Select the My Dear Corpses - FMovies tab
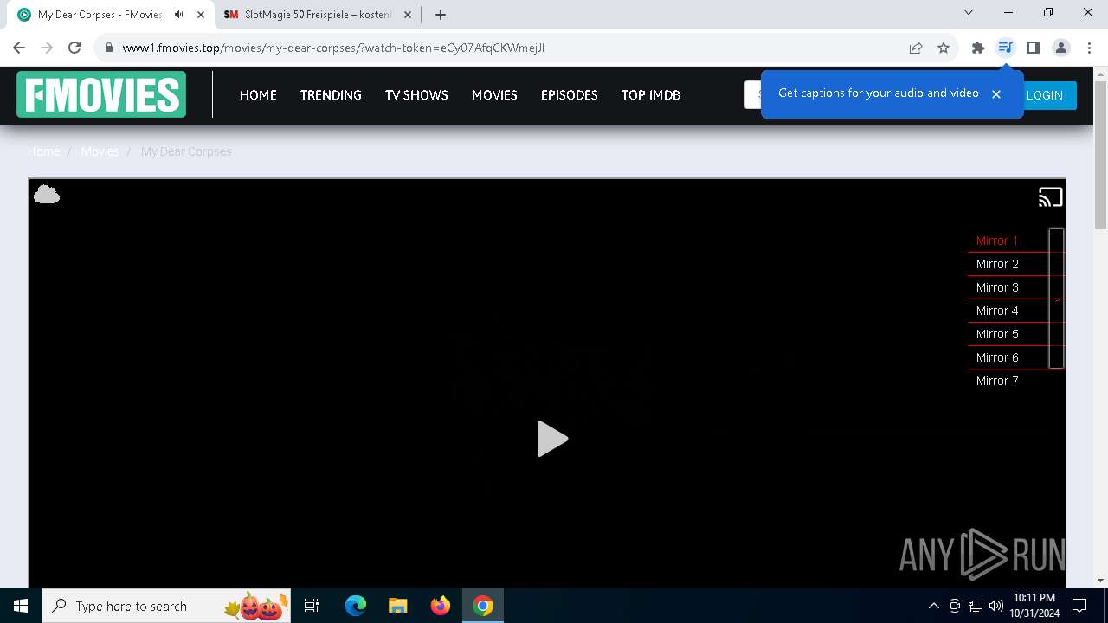The width and height of the screenshot is (1108, 623). point(110,15)
